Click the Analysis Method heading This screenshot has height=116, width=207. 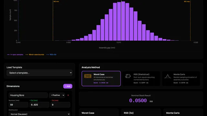[x=91, y=67]
